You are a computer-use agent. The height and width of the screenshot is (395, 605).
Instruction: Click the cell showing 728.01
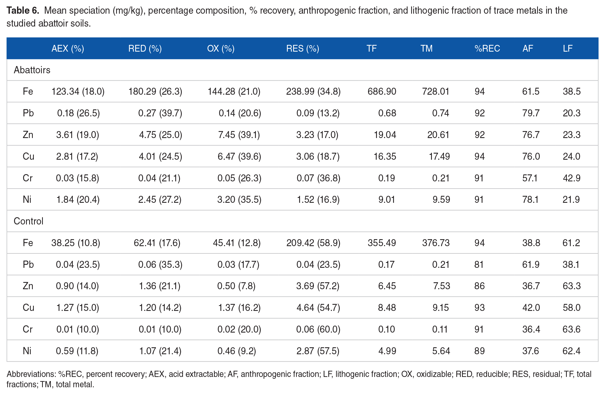pyautogui.click(x=435, y=91)
